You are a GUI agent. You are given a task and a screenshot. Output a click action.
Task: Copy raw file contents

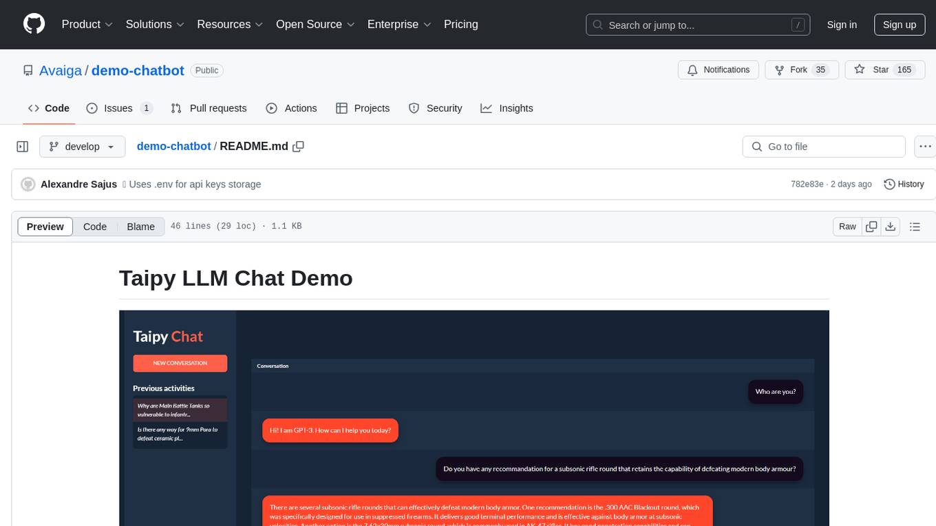(871, 227)
